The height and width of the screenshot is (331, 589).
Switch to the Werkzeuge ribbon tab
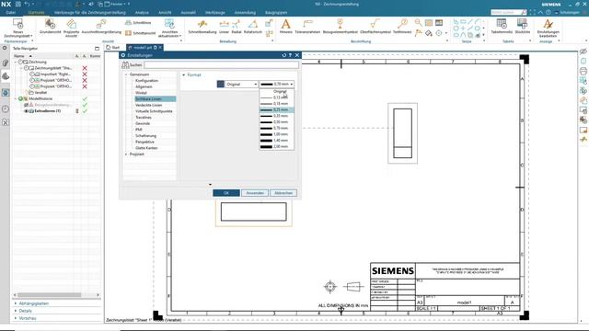(215, 12)
